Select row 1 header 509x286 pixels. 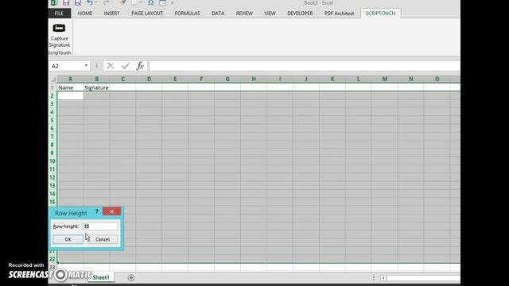coord(52,87)
